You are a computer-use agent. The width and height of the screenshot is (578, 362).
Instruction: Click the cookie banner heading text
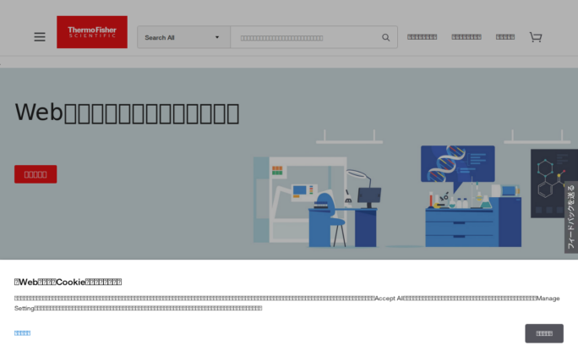(68, 282)
